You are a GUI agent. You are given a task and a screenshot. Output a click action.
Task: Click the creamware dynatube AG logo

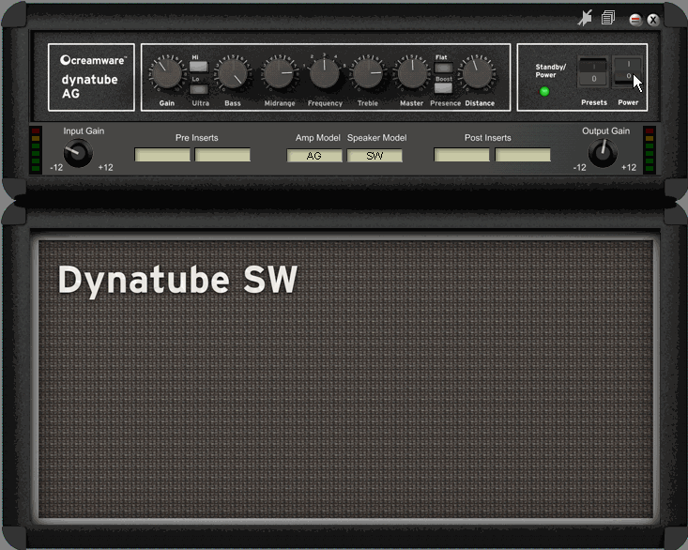point(91,77)
